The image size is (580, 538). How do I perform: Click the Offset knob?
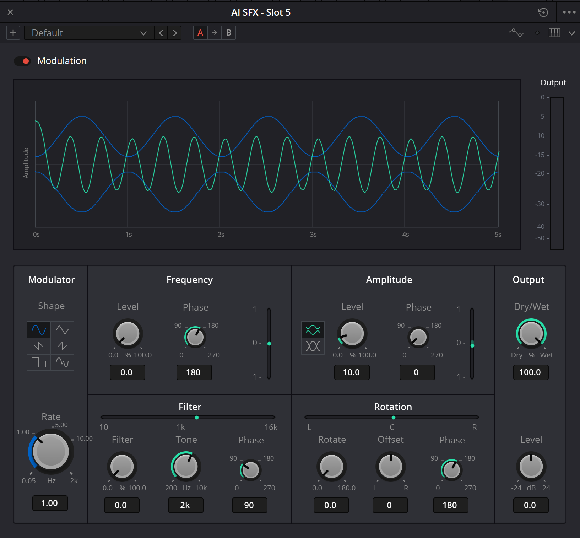pos(390,466)
